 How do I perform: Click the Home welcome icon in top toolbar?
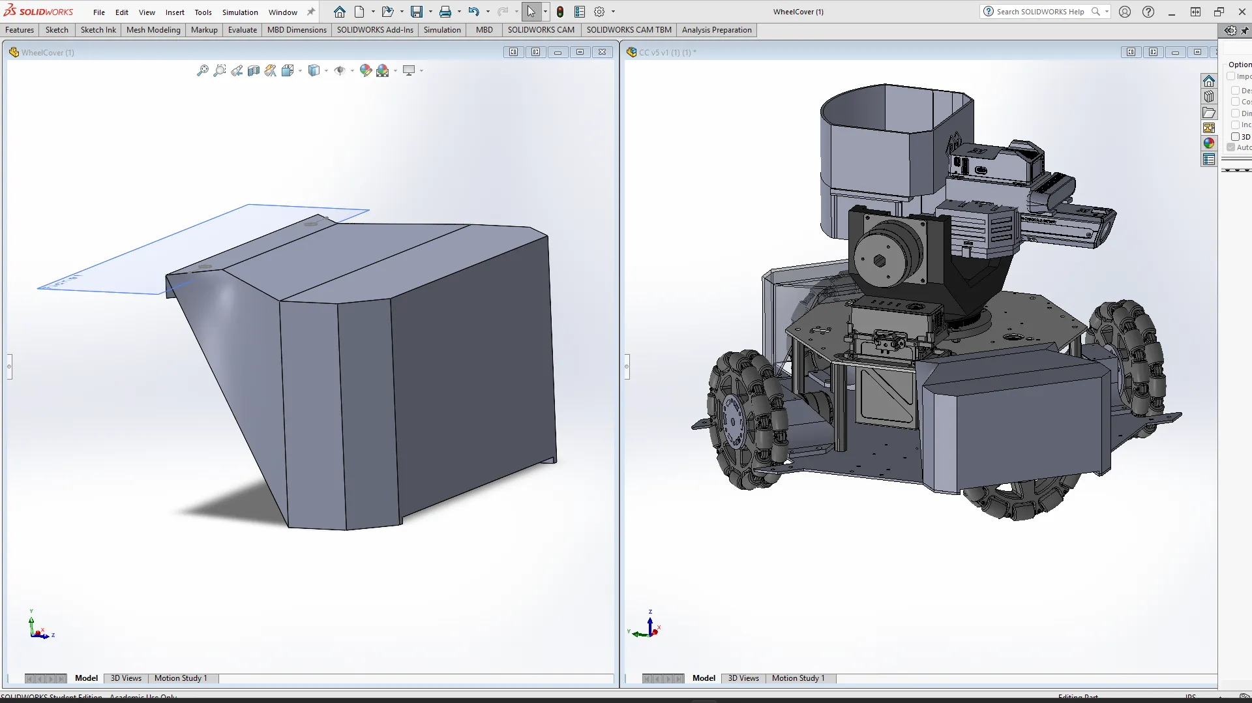(340, 12)
